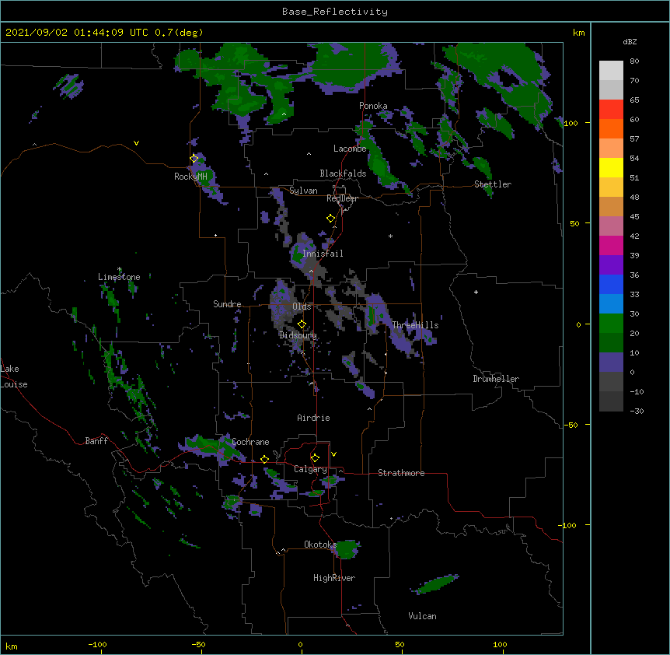Click the Sylvan map label
This screenshot has height=655, width=670.
pos(303,191)
